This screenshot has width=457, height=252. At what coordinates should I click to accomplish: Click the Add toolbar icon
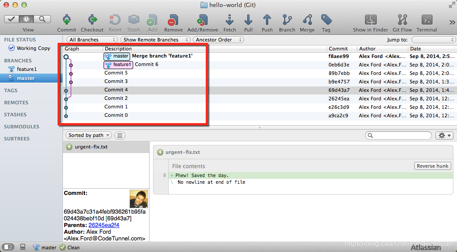tap(152, 20)
